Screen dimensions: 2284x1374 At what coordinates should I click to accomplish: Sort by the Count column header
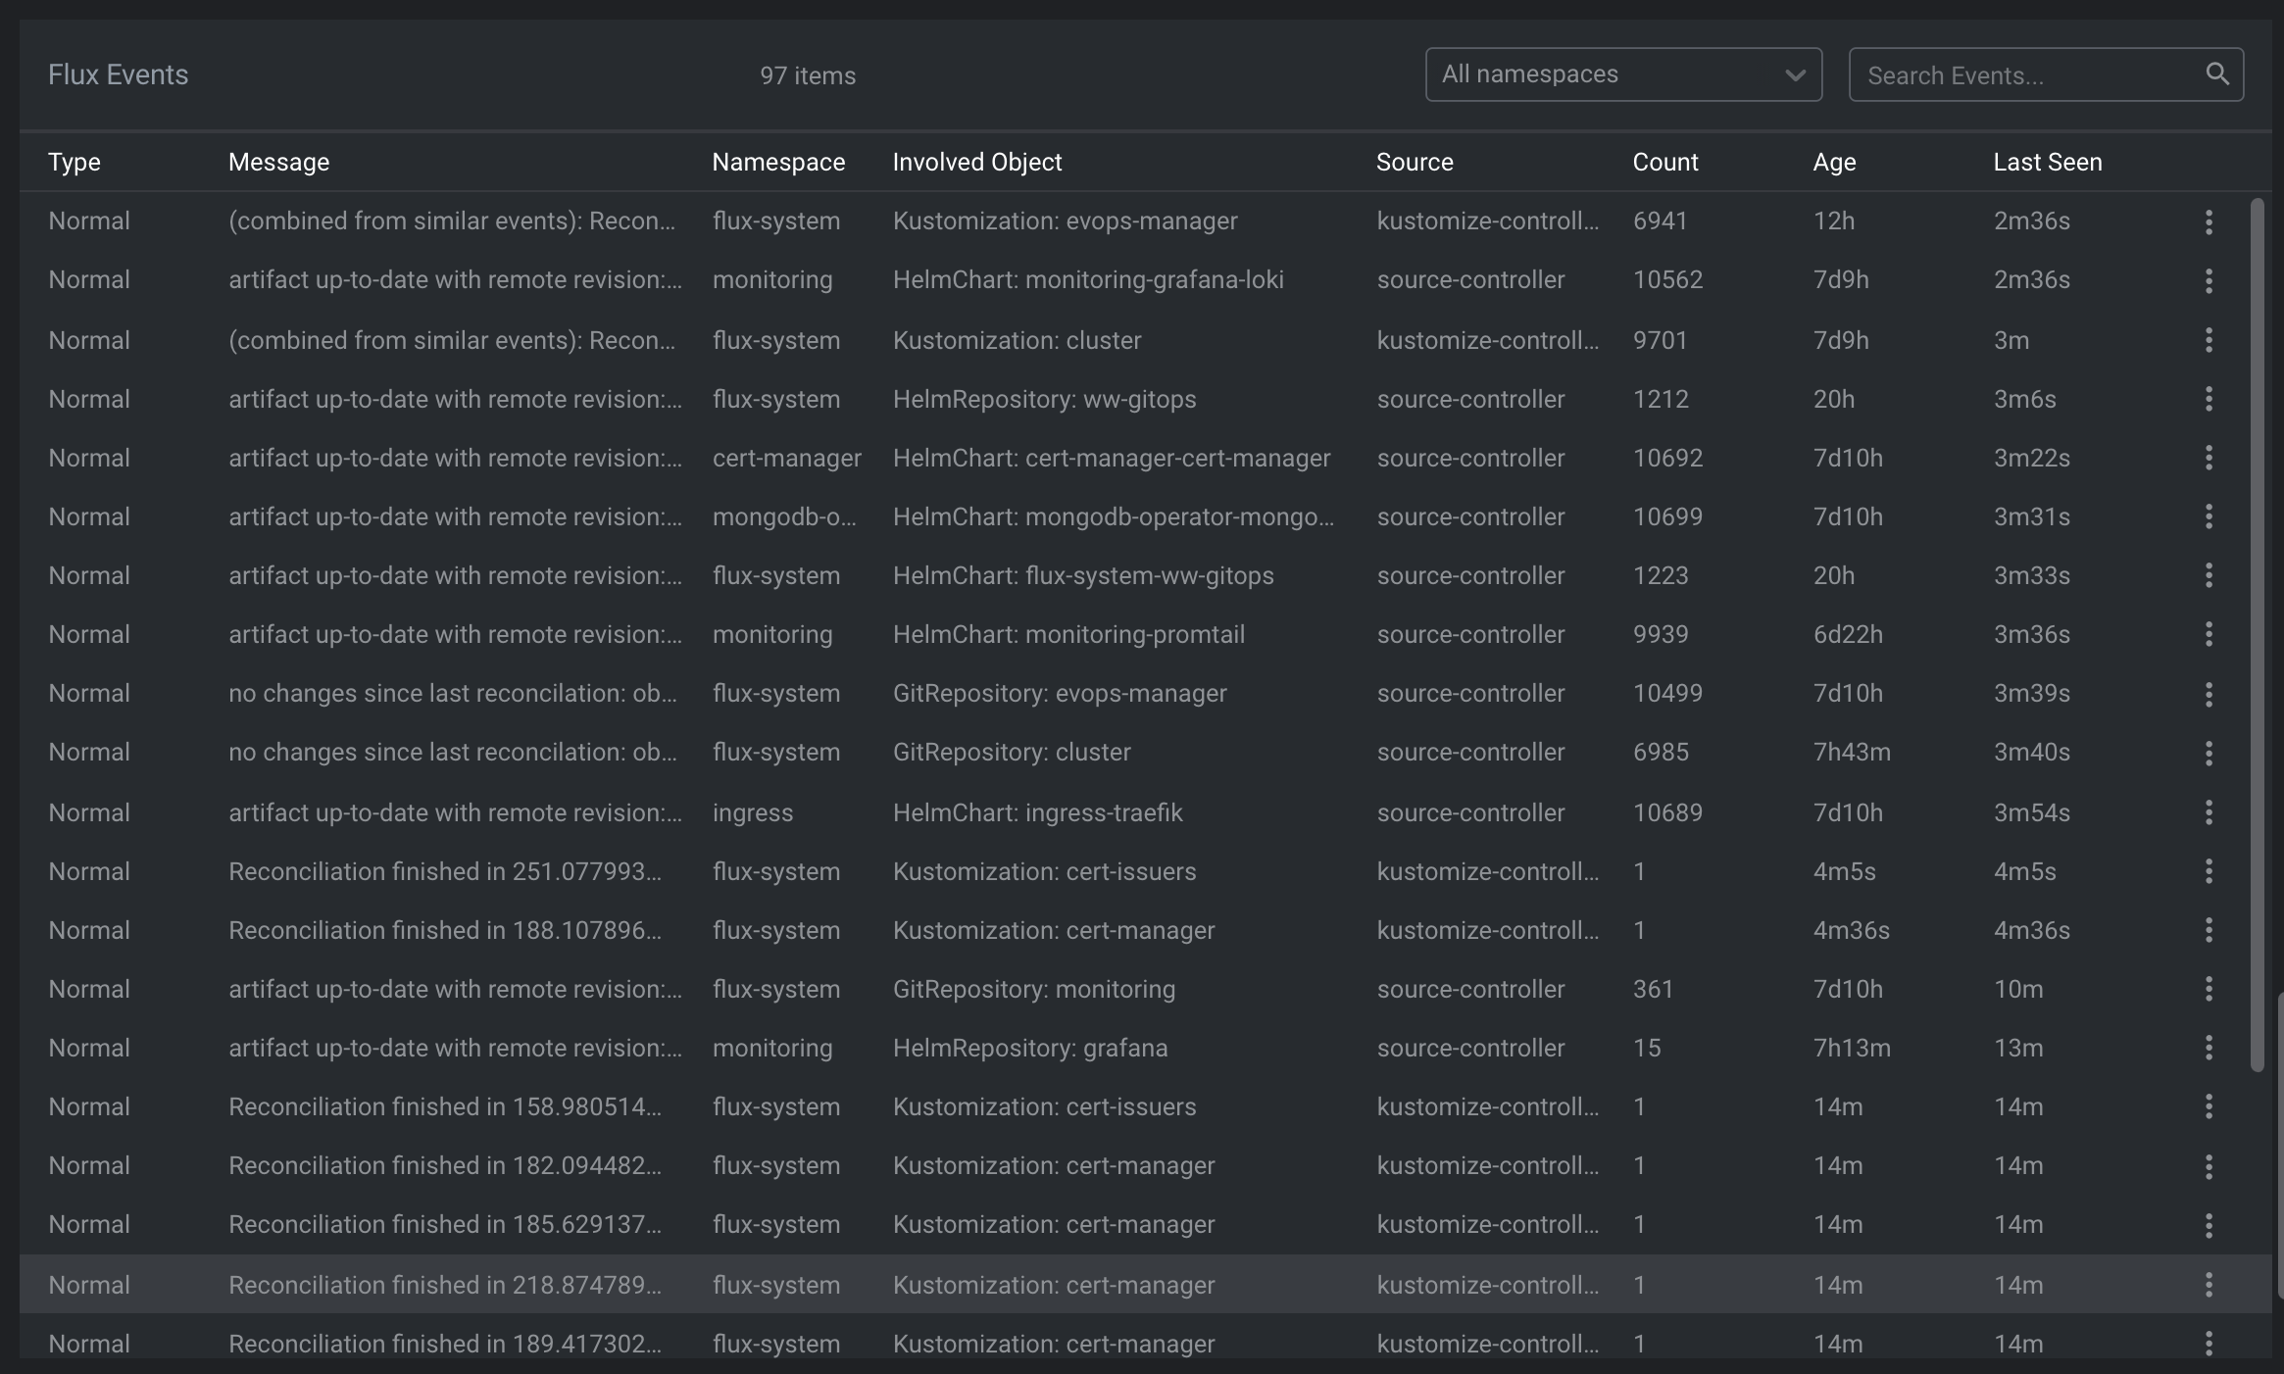[x=1664, y=162]
